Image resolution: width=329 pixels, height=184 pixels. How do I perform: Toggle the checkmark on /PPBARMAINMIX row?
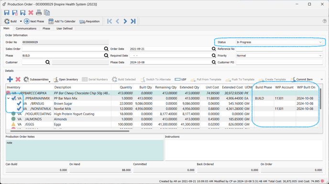pyautogui.click(x=14, y=98)
